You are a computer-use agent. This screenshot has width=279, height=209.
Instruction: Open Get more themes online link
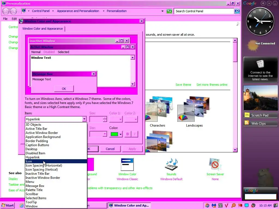coord(212,85)
